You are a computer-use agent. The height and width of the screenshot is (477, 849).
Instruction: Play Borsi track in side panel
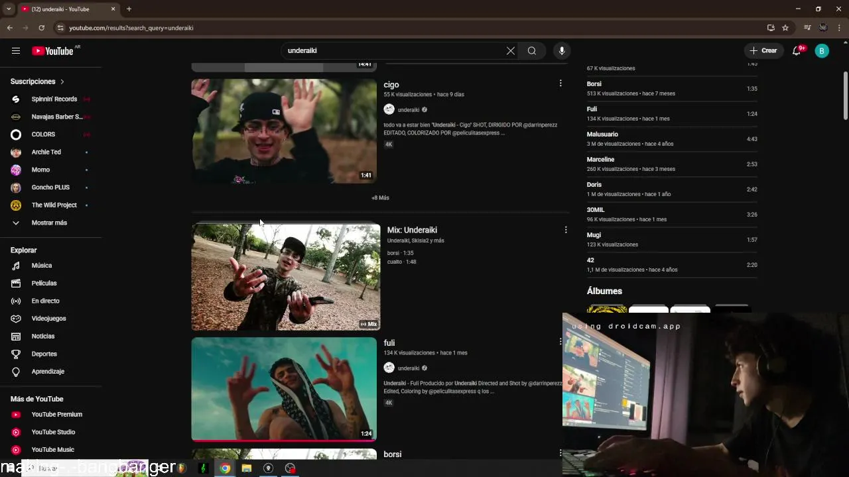point(672,89)
